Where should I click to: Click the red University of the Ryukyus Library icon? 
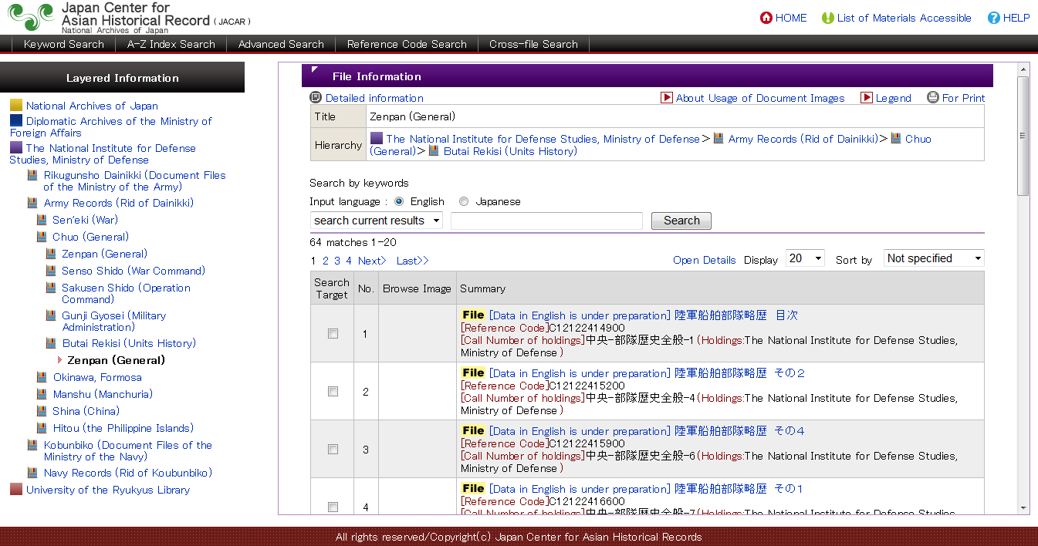coord(16,489)
